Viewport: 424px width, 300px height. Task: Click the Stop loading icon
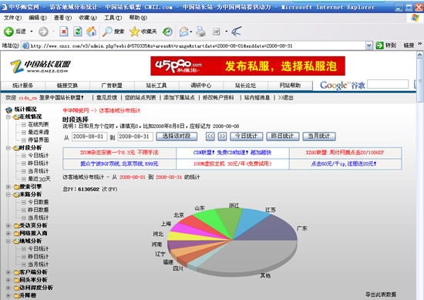[64, 32]
